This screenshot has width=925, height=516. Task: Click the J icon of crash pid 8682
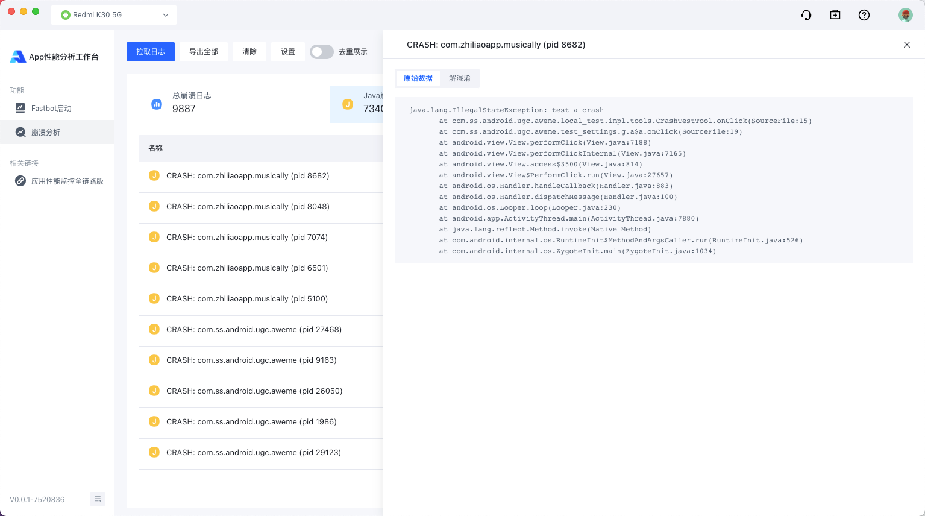click(x=154, y=175)
